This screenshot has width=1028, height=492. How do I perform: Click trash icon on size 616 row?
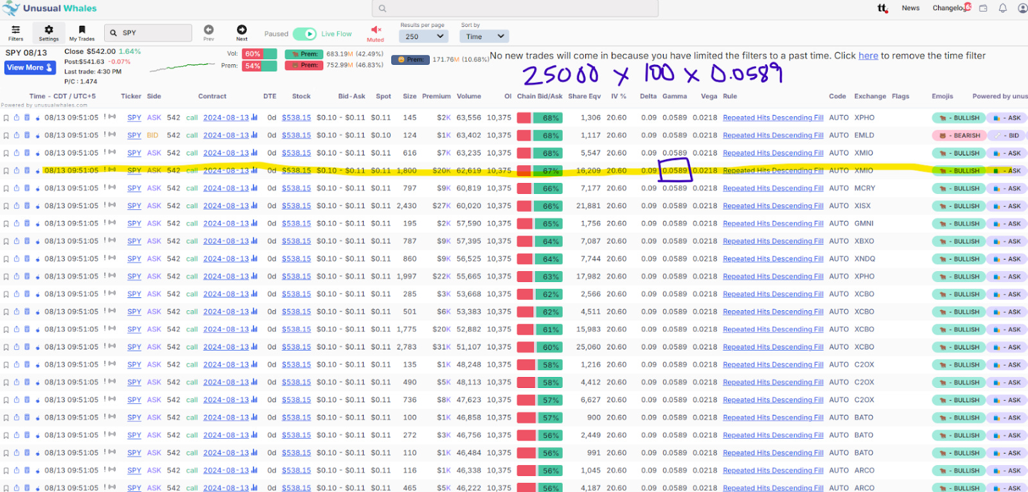click(27, 154)
